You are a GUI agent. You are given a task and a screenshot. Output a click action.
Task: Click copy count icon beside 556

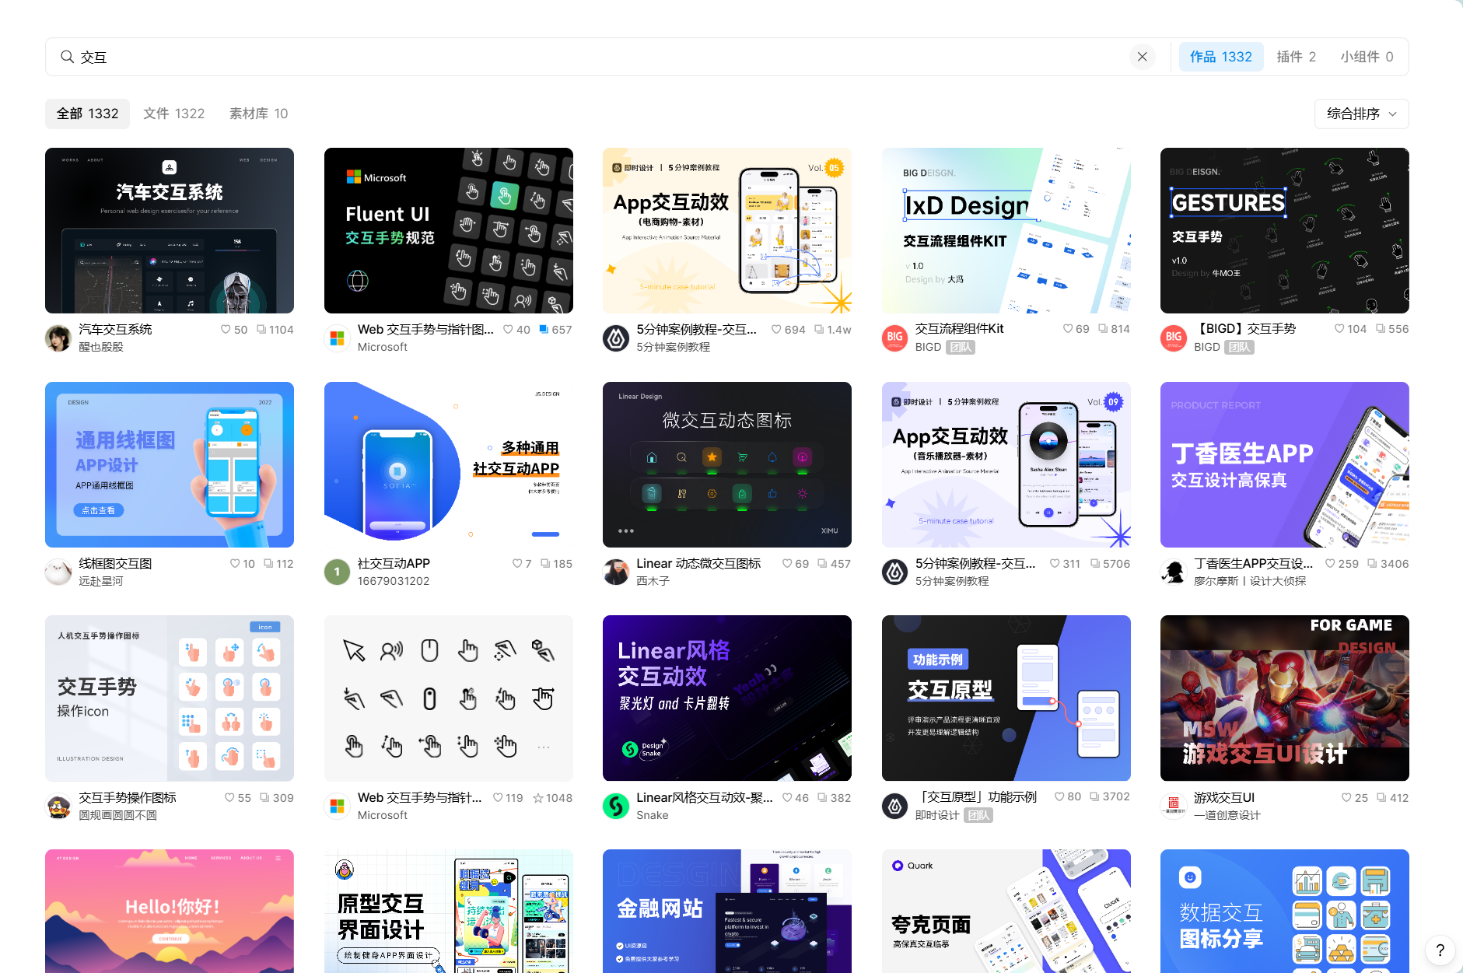click(1381, 329)
